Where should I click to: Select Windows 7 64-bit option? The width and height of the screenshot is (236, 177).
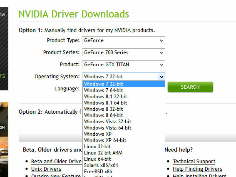point(124,90)
